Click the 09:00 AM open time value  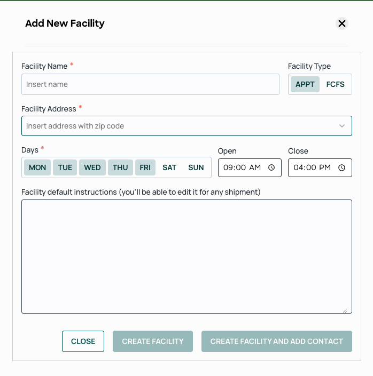[x=242, y=167]
